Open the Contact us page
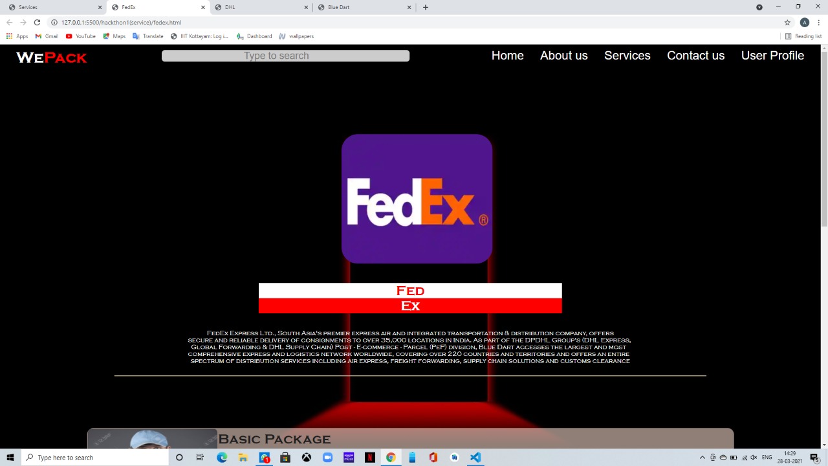Screen dimensions: 828x466 695,56
